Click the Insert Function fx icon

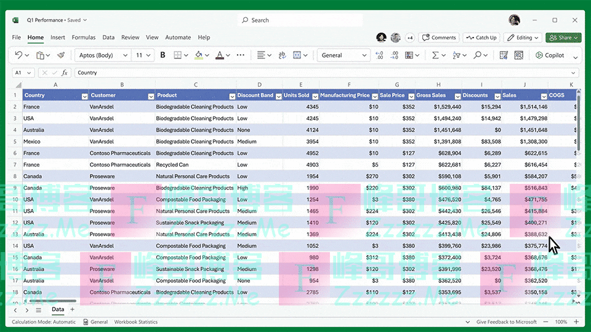coord(65,73)
